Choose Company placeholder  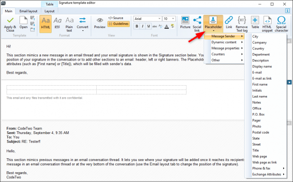266,42
